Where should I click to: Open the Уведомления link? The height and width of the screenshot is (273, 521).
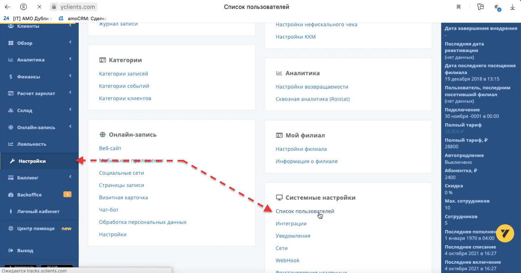coord(293,236)
